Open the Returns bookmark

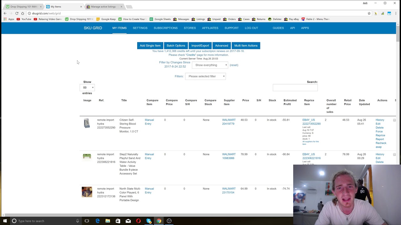pos(258,19)
